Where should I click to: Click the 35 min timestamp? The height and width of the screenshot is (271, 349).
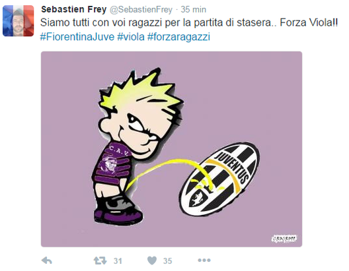194,9
